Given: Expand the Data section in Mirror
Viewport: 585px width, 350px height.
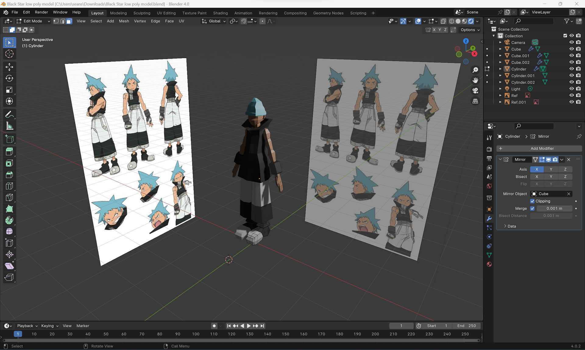Looking at the screenshot, I should pyautogui.click(x=509, y=226).
